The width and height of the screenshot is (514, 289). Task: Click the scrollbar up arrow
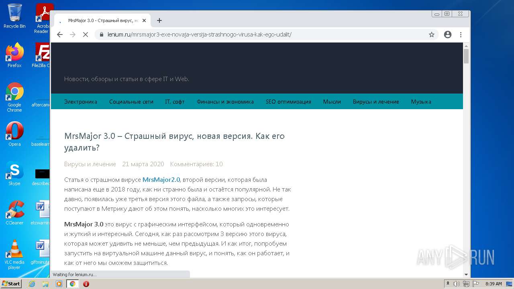click(x=466, y=46)
